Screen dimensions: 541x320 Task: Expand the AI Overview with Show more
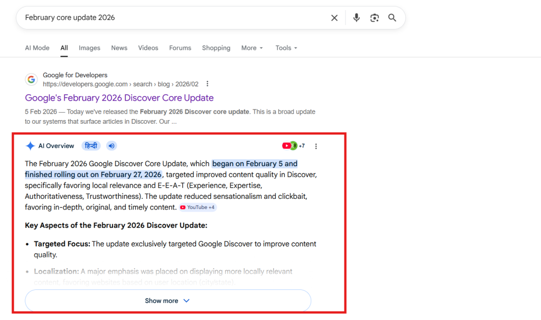[167, 300]
